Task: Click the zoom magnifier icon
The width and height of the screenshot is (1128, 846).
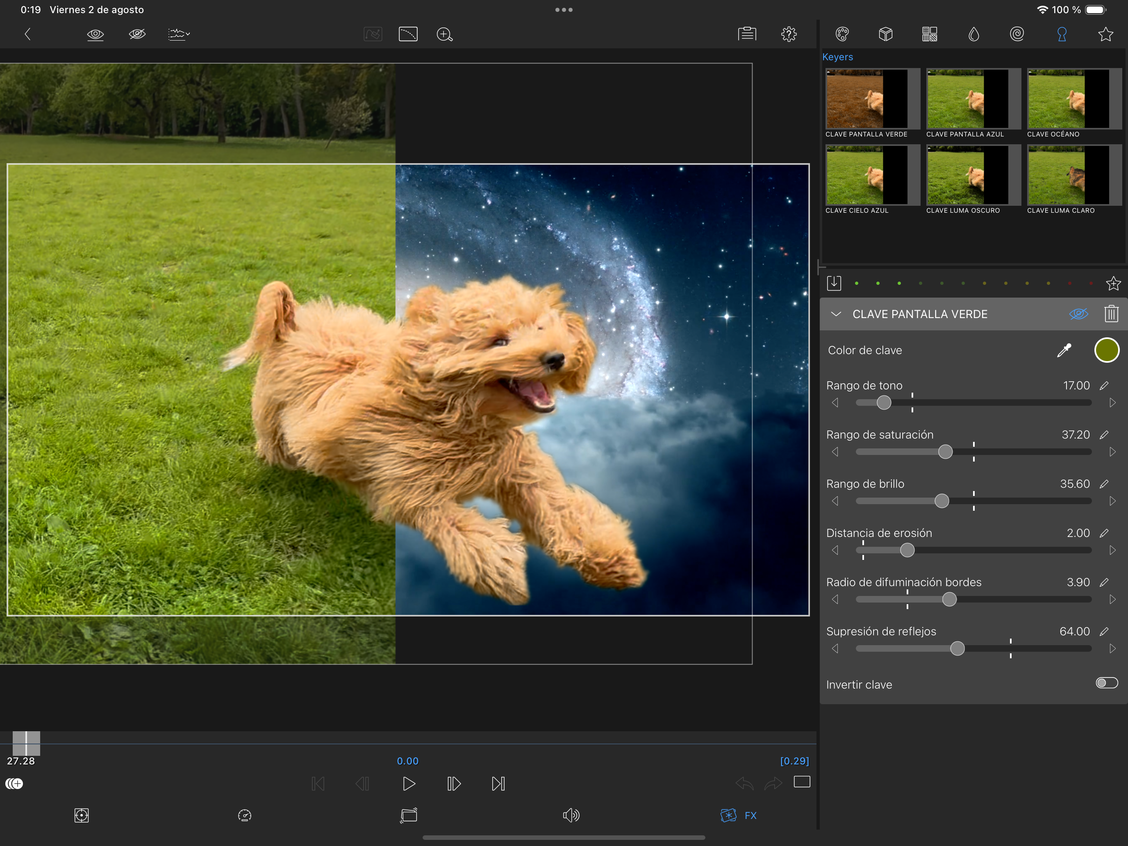Action: tap(444, 34)
